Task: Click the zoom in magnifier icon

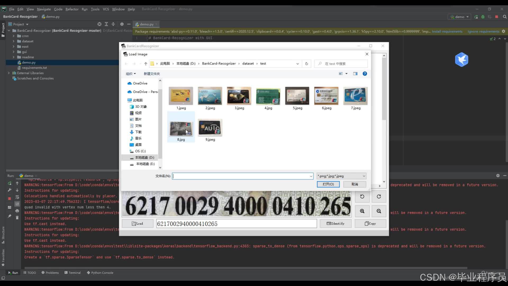Action: coord(362,211)
